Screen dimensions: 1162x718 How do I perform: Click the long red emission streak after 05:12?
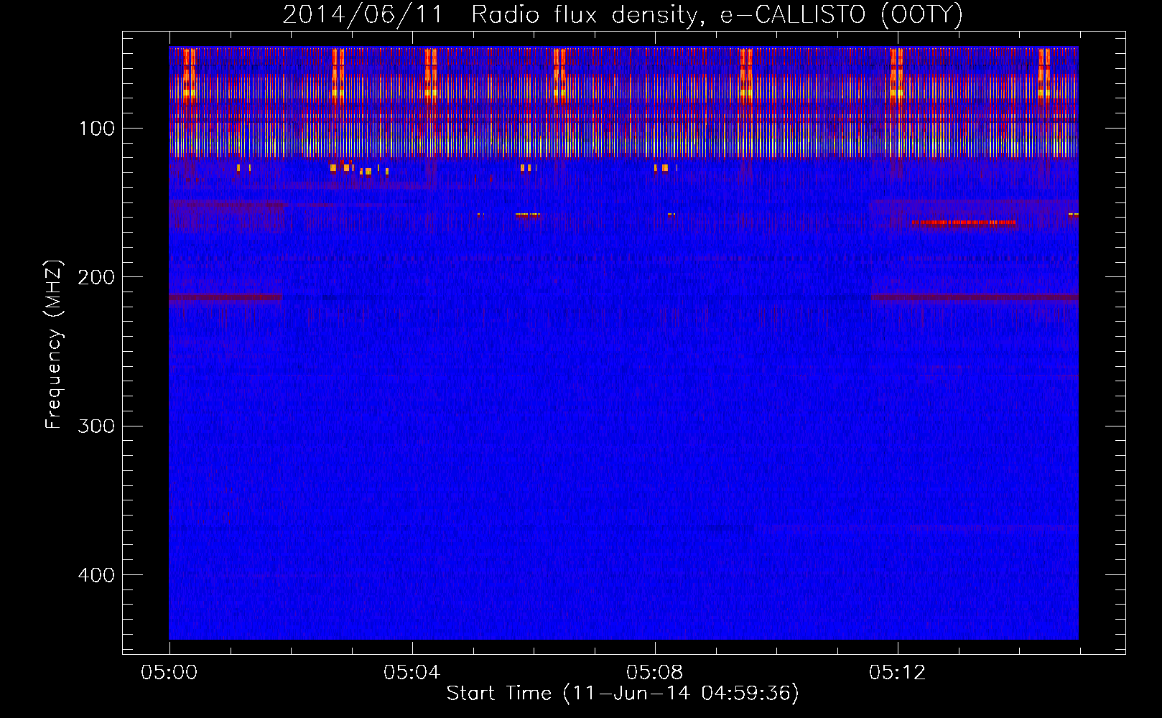963,223
